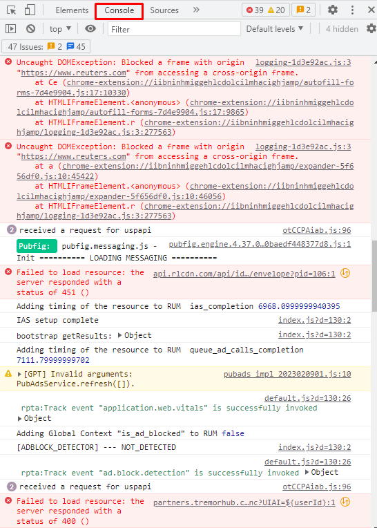
Task: Show the console sidebar icon
Action: (11, 29)
